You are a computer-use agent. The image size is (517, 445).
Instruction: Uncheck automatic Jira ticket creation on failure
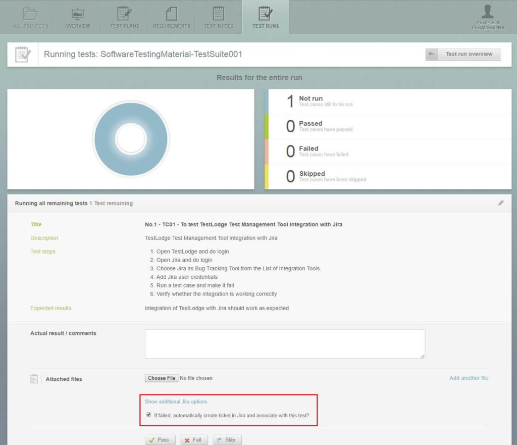pos(148,414)
